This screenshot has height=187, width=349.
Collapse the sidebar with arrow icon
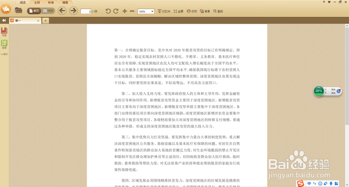pos(4,21)
